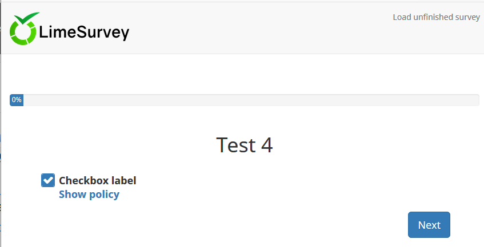Screen dimensions: 484x247
Task: Toggle the option via 'Checkbox label' text
Action: pyautogui.click(x=98, y=181)
